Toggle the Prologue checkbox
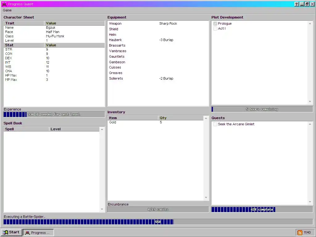 coord(215,23)
